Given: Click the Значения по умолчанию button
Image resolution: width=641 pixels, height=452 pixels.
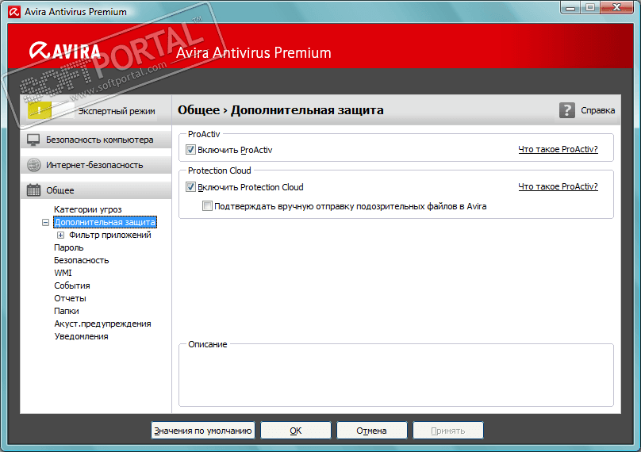Looking at the screenshot, I should (203, 431).
